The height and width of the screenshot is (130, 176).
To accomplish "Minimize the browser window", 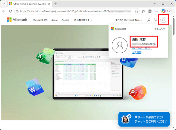I will point(155,4).
